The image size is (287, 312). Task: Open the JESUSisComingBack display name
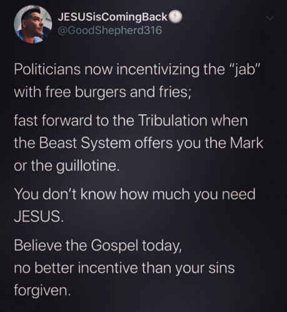coord(113,18)
